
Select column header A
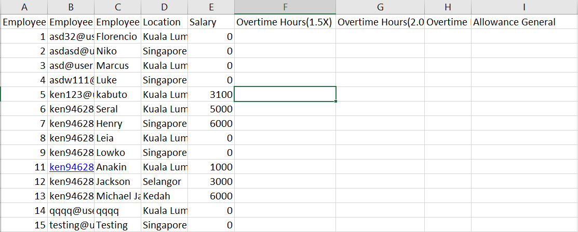[x=24, y=7]
